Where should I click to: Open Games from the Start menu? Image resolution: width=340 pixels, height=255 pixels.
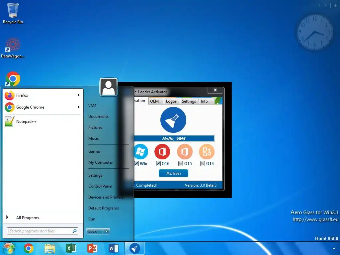point(94,151)
